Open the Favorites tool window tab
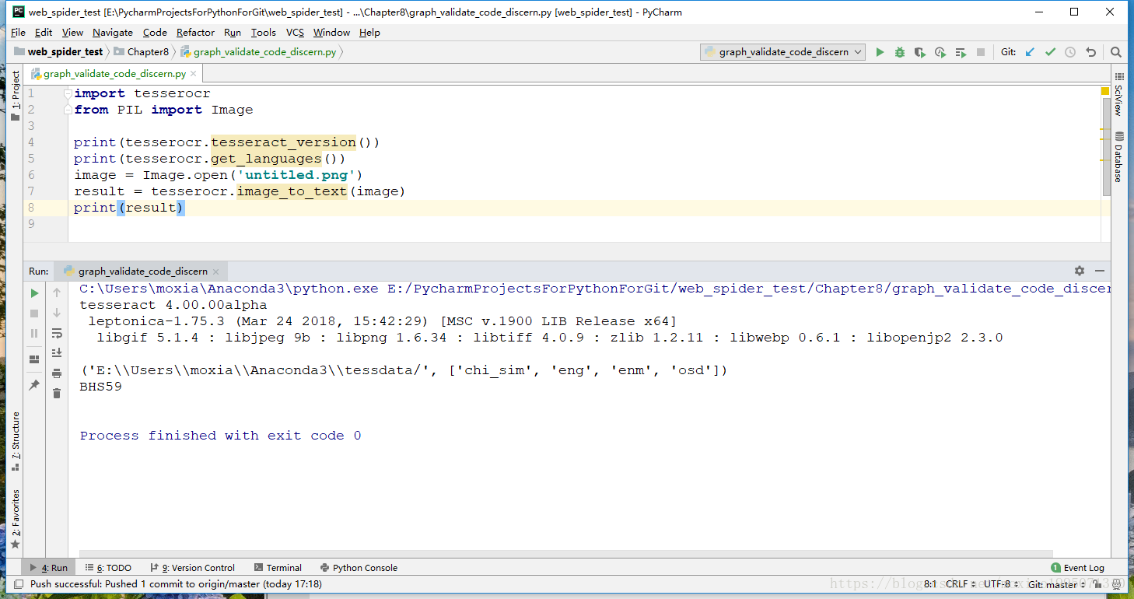Screen dimensions: 1134x599 (15, 519)
